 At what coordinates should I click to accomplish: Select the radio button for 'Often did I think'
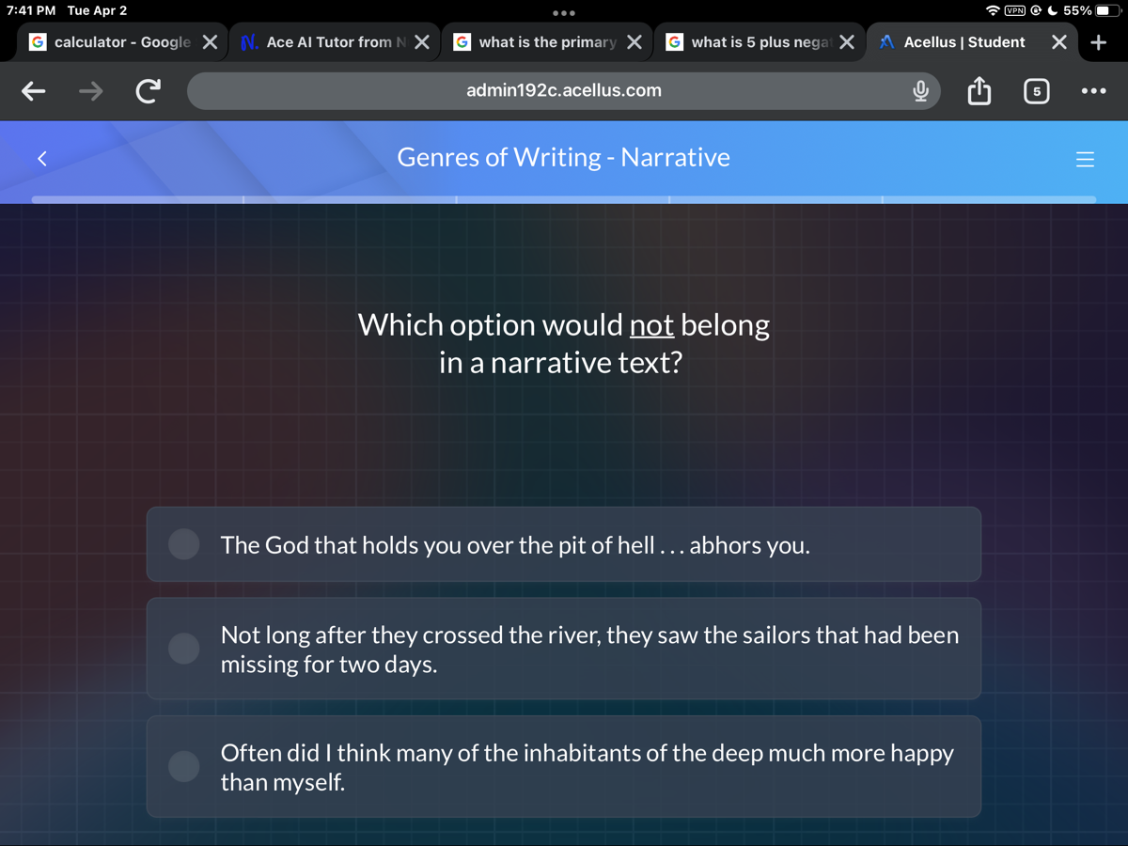pos(184,766)
